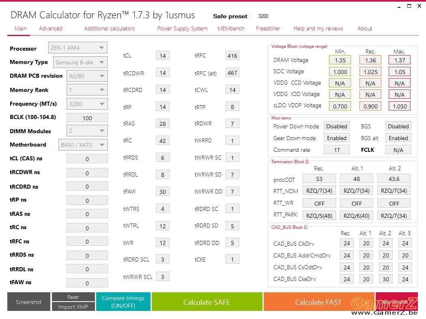
Task: Click the tRCDRD ns input field
Action: (87, 187)
